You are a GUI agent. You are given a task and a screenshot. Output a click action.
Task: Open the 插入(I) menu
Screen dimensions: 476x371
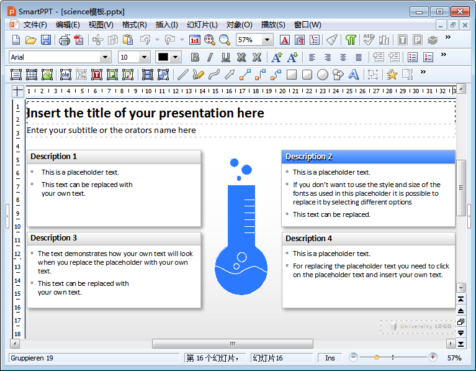pyautogui.click(x=167, y=25)
